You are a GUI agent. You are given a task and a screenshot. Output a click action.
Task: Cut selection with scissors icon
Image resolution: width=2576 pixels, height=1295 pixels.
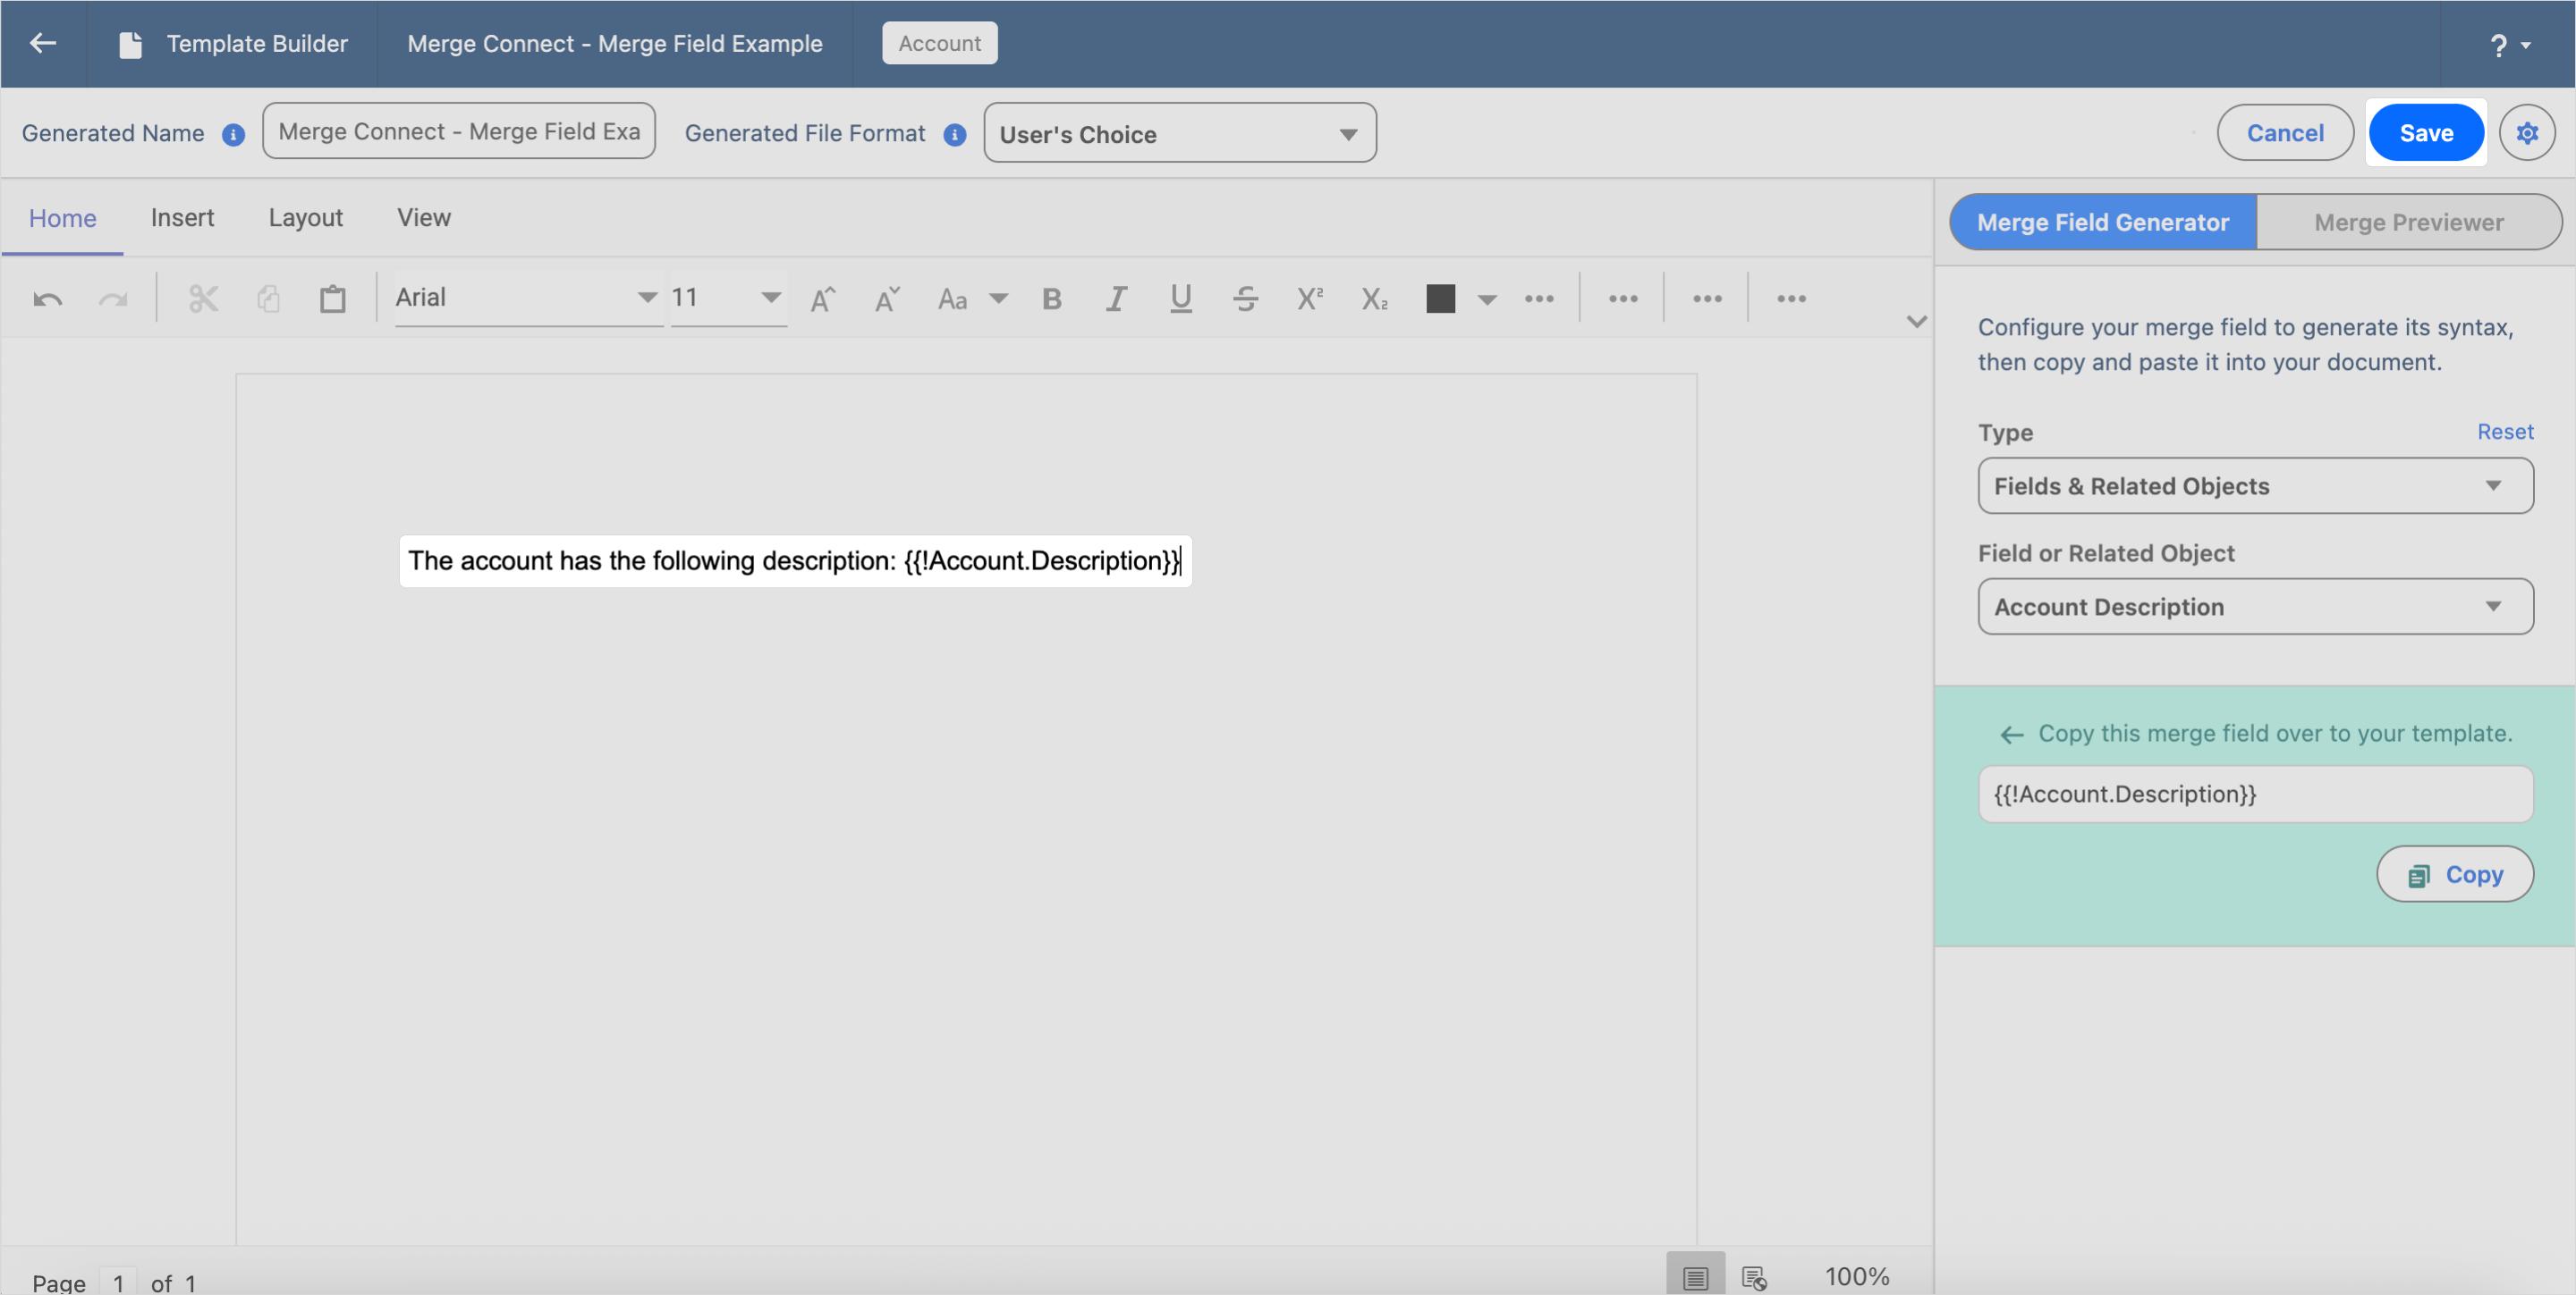203,298
